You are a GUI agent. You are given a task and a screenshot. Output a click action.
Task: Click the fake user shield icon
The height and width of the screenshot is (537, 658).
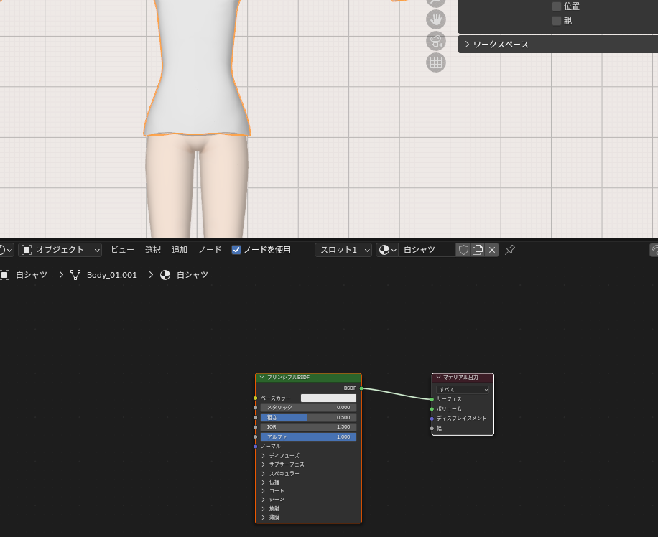tap(463, 250)
